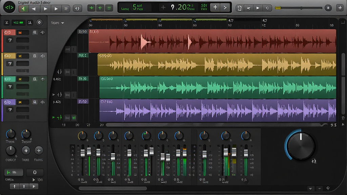This screenshot has width=347, height=195.
Task: Click the green code-bracket logo button
Action: pos(9,7)
